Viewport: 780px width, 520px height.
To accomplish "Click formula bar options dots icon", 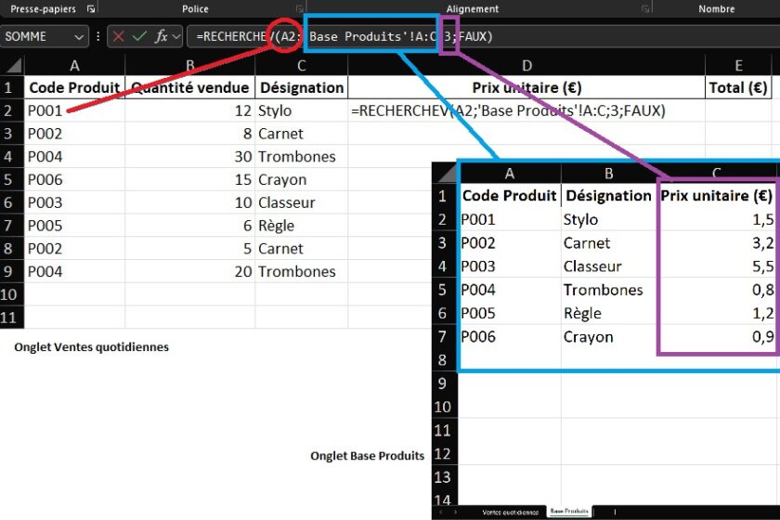I will tap(98, 36).
